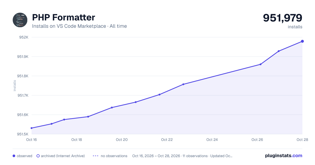Click the Oct 26 x-axis label
This screenshot has width=315, height=165.
coord(257,140)
